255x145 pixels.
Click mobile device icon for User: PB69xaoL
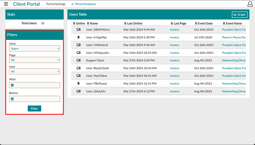click(x=78, y=84)
